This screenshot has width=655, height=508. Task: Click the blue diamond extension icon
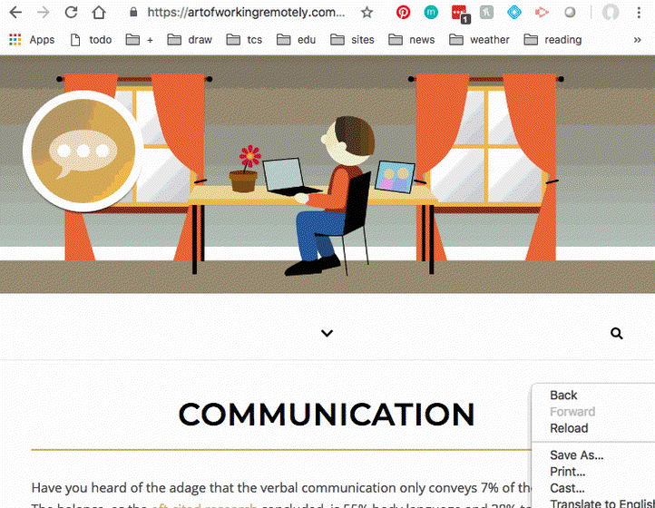[513, 13]
